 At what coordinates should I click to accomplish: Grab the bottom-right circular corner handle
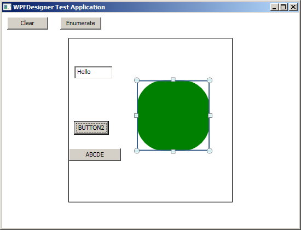(x=210, y=151)
